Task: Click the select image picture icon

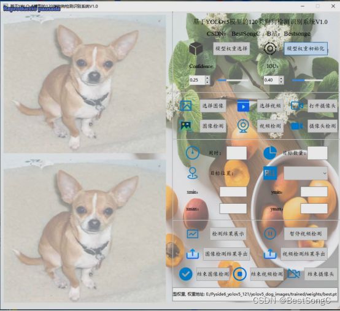Action: (186, 106)
